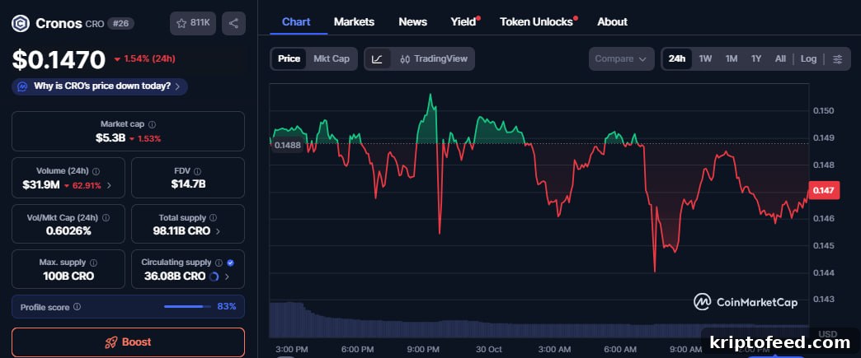
Task: Click the 3:00 AM time axis label
Action: (x=555, y=349)
